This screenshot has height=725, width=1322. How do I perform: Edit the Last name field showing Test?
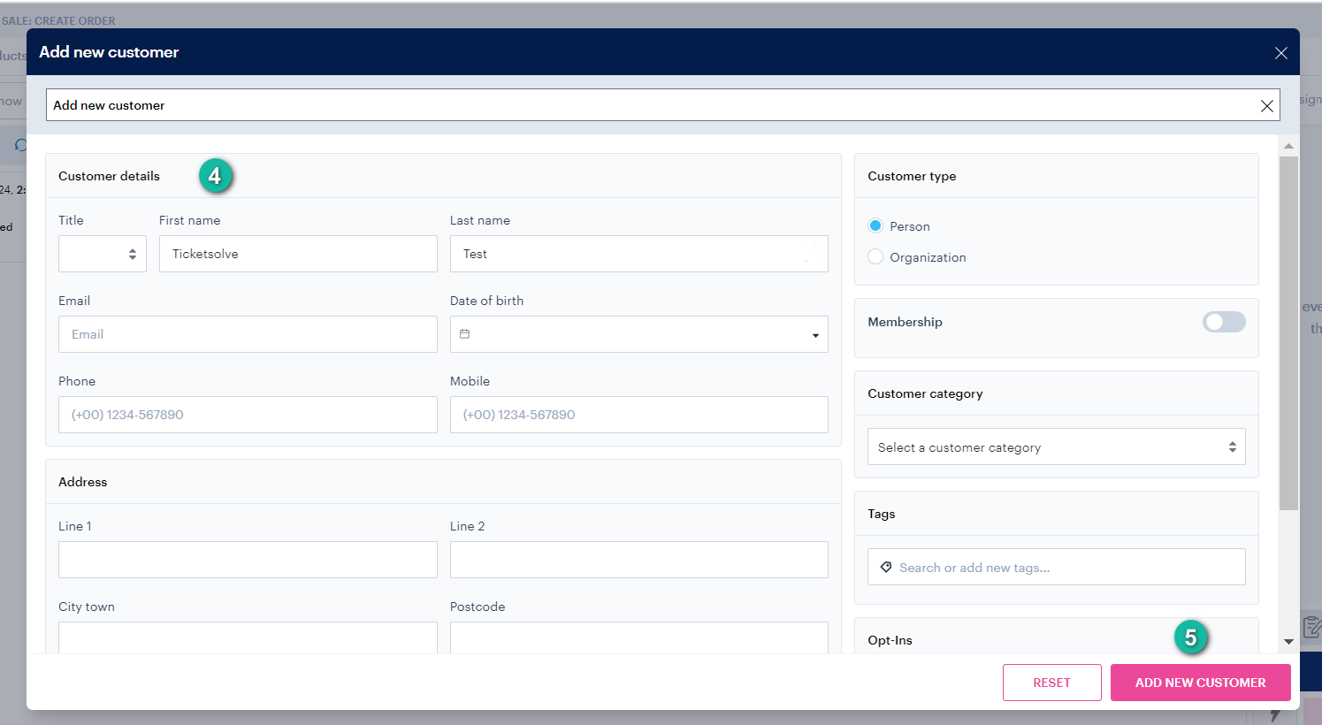click(x=638, y=254)
